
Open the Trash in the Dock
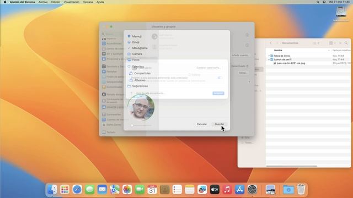click(301, 189)
